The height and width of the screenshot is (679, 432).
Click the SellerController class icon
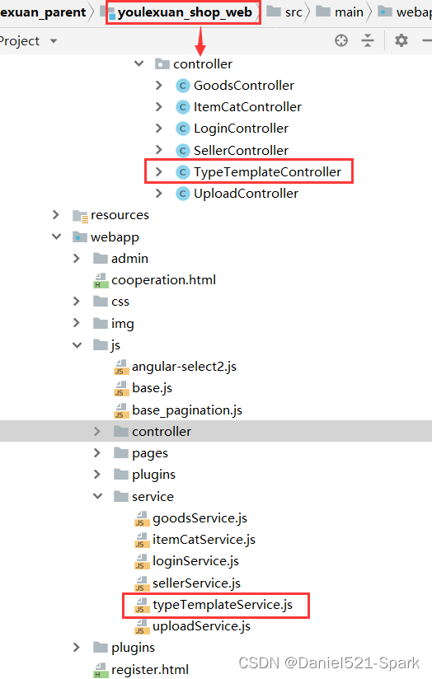183,150
